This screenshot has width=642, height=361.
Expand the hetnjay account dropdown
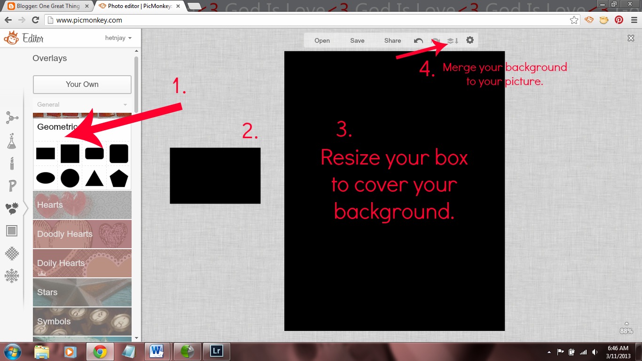coord(118,38)
